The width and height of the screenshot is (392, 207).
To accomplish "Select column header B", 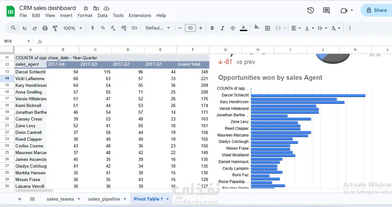I will (x=63, y=50).
